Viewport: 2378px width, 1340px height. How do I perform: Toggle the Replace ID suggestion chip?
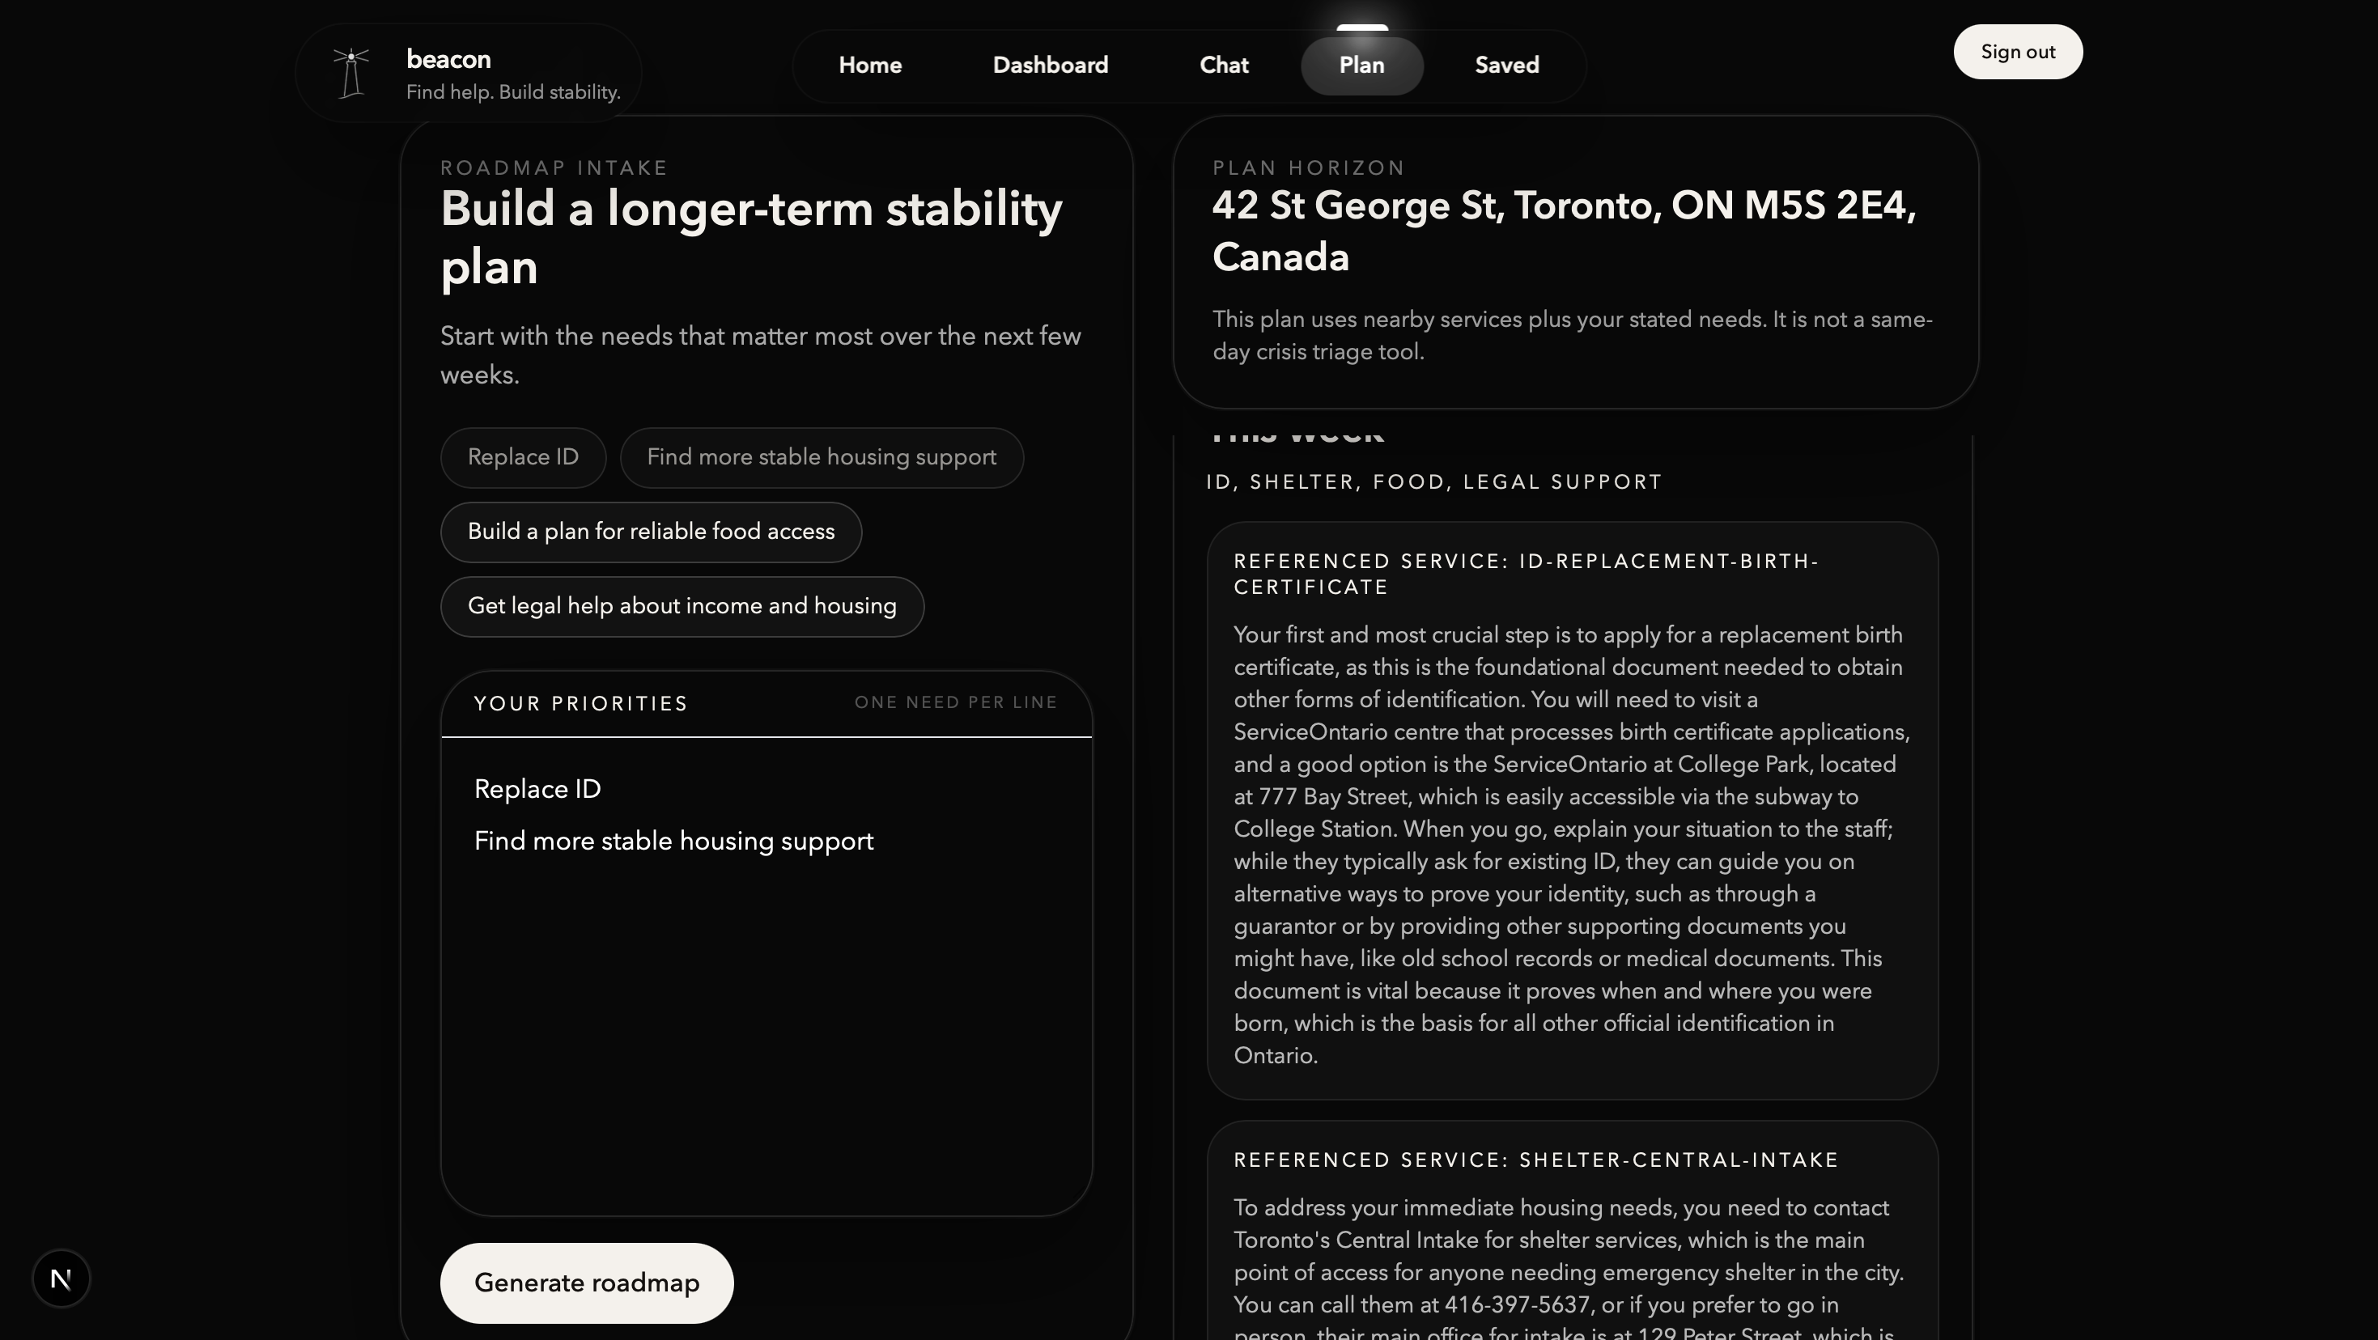pos(523,458)
